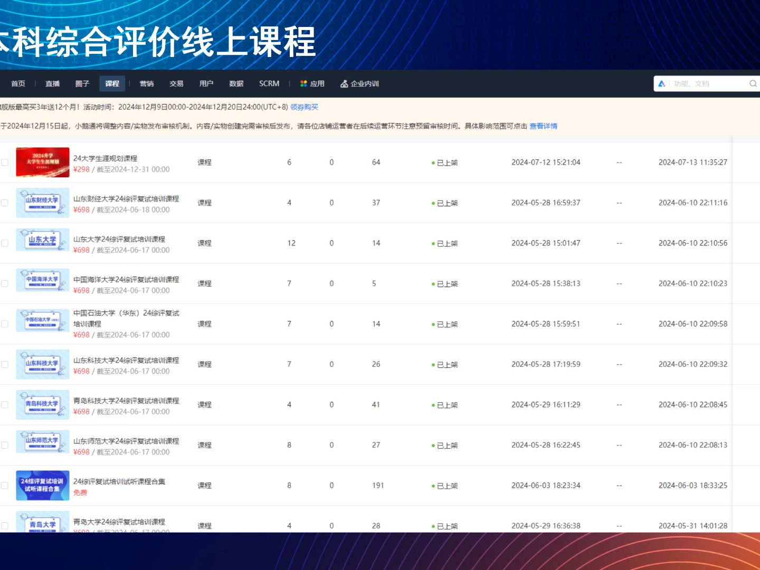Click the blue logo icon in search box
760x570 pixels.
[x=661, y=83]
